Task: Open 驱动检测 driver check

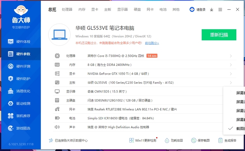Action: pos(20,104)
